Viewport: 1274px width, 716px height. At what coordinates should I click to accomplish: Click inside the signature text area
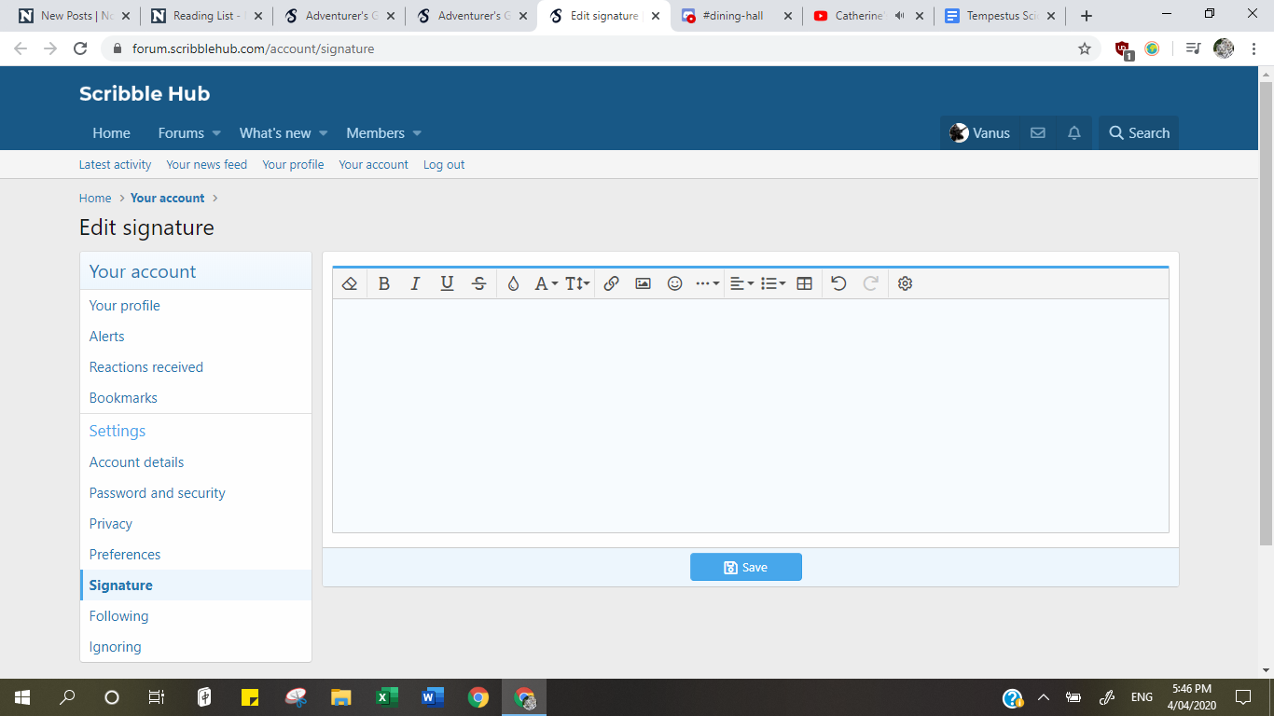pos(750,415)
